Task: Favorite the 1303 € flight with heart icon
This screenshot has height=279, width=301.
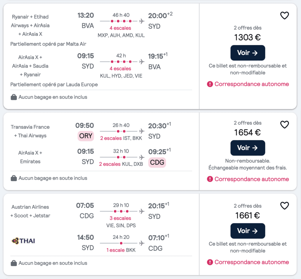Action: pos(285,16)
